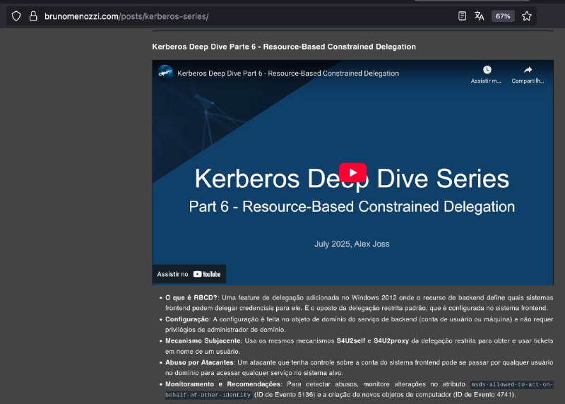Reset zoom using the 67% badge
The image size is (565, 404).
502,16
